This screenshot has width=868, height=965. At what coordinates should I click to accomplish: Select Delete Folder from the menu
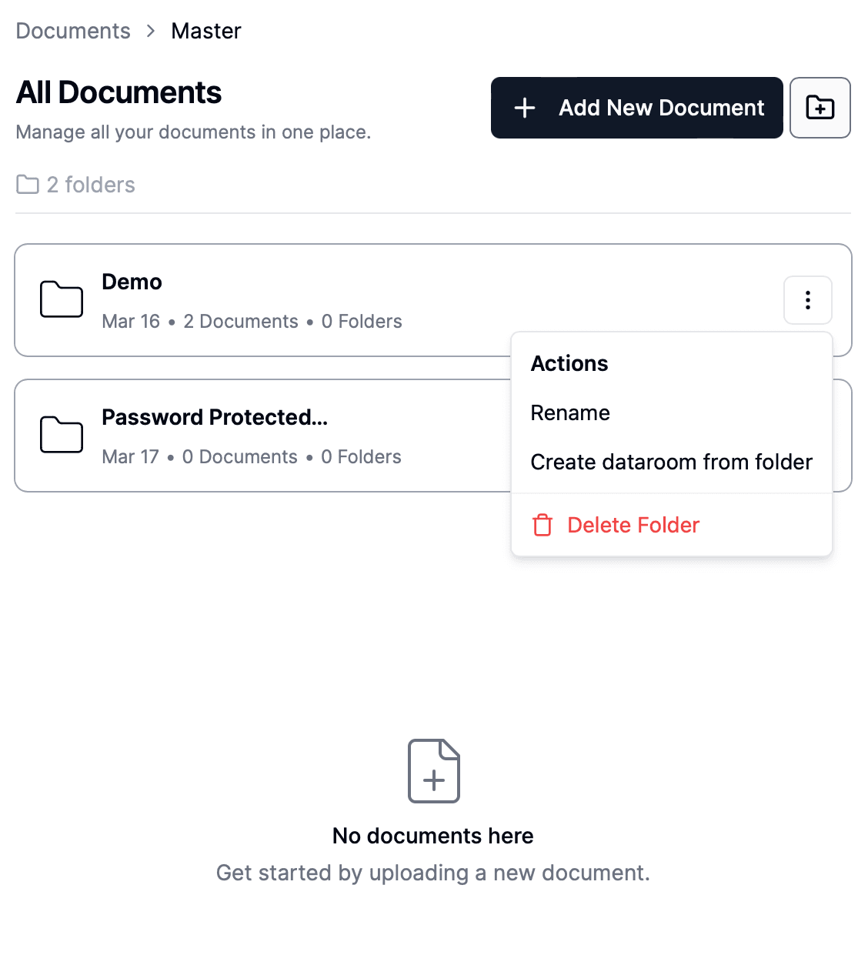633,524
